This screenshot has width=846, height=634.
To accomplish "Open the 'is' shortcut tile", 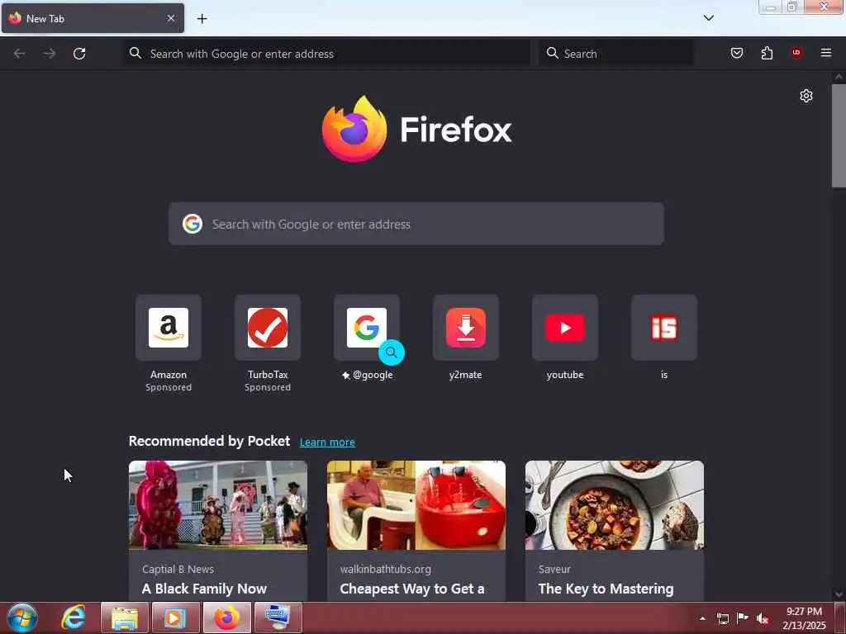I will [x=664, y=328].
